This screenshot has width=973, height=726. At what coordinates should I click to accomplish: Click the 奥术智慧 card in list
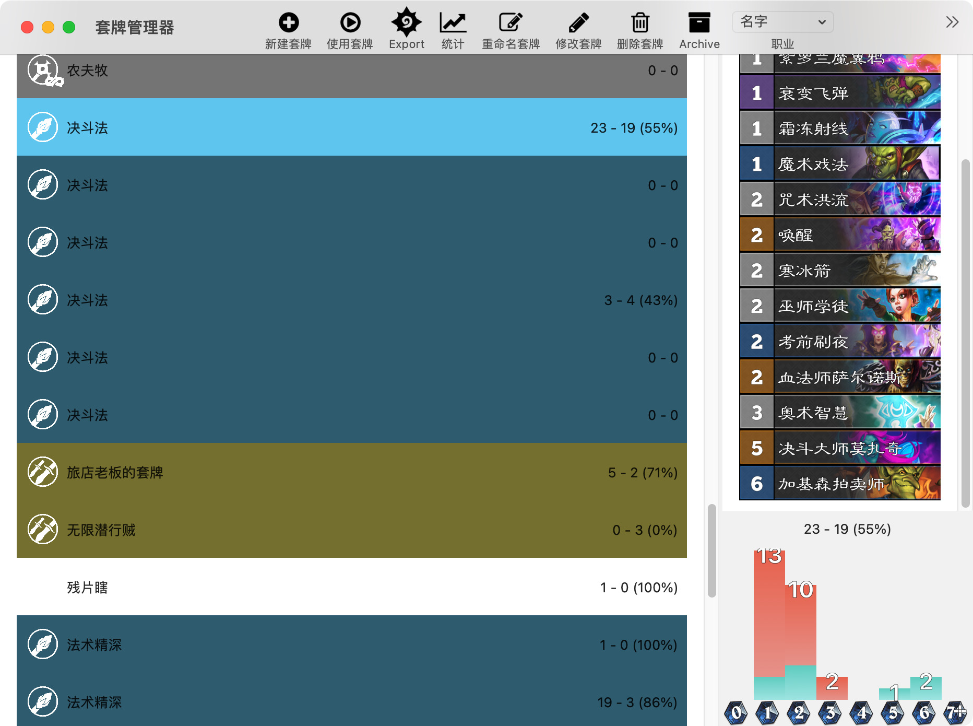point(839,413)
